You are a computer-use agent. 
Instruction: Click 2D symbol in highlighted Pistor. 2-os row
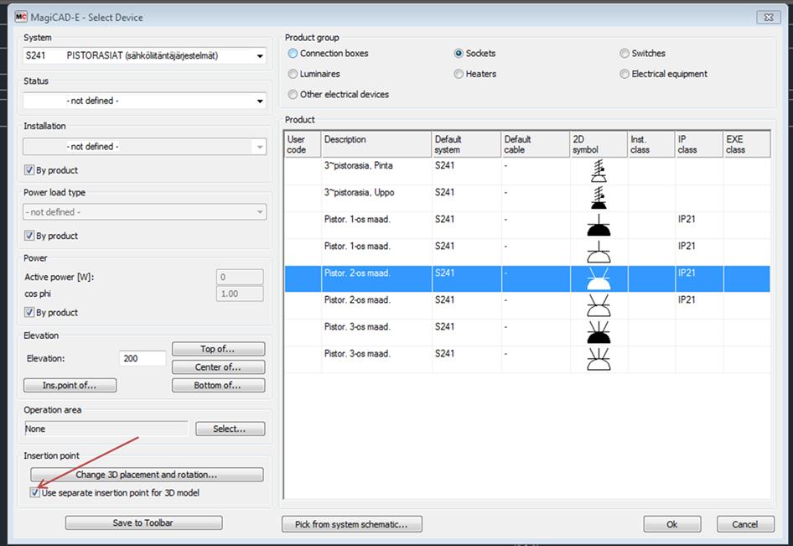click(599, 278)
